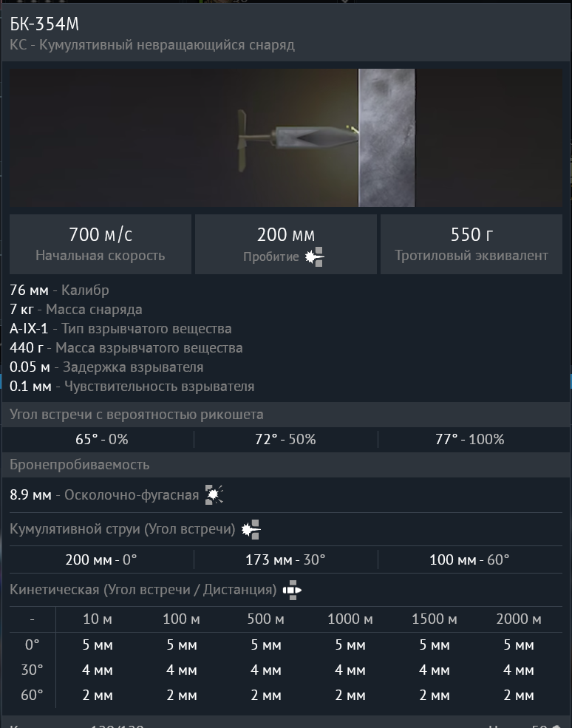Click the kinetic shell icon after "Кинетическая"
The image size is (572, 728).
click(x=293, y=590)
